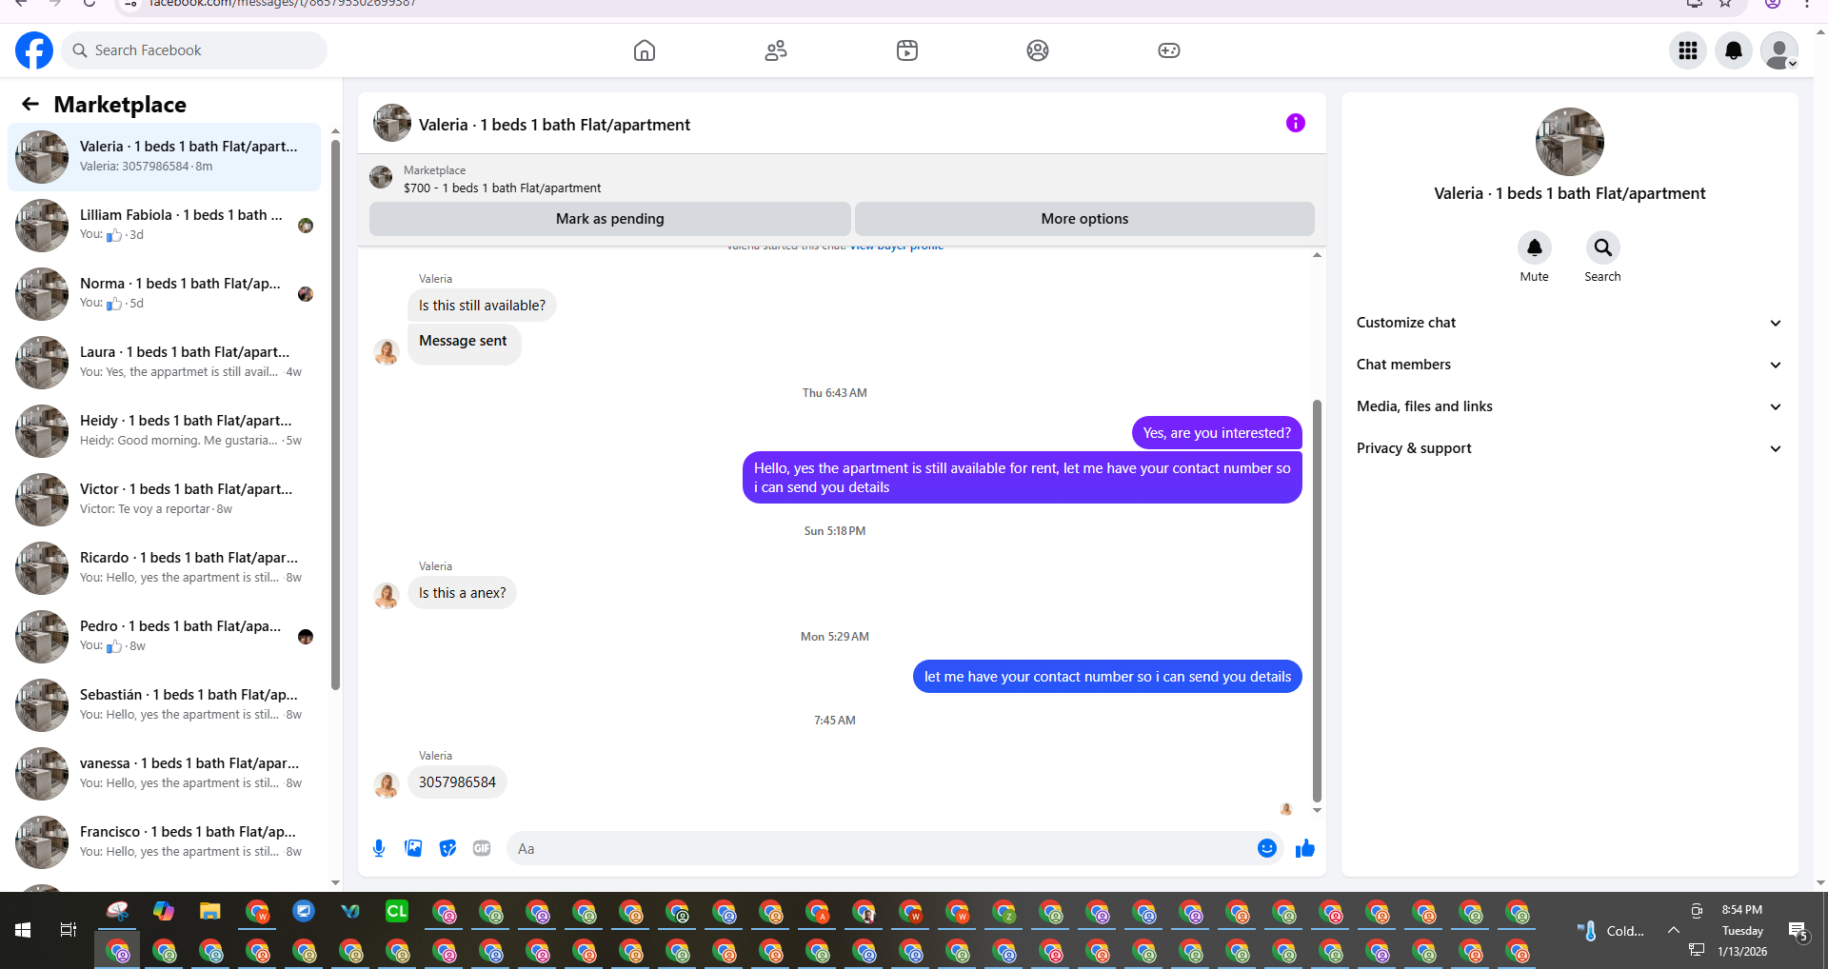The image size is (1828, 969).
Task: Open Pedro conversation
Action: (165, 637)
